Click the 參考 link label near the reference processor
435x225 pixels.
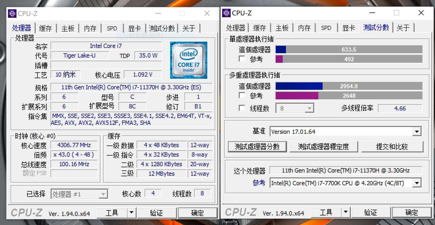(259, 183)
